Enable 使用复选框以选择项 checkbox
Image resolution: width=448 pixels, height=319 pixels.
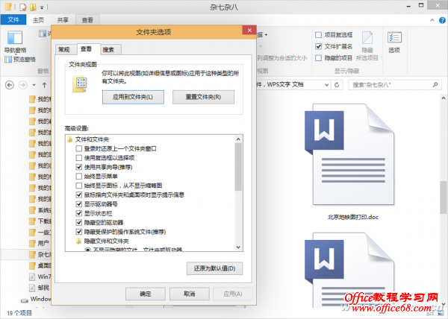pyautogui.click(x=79, y=158)
